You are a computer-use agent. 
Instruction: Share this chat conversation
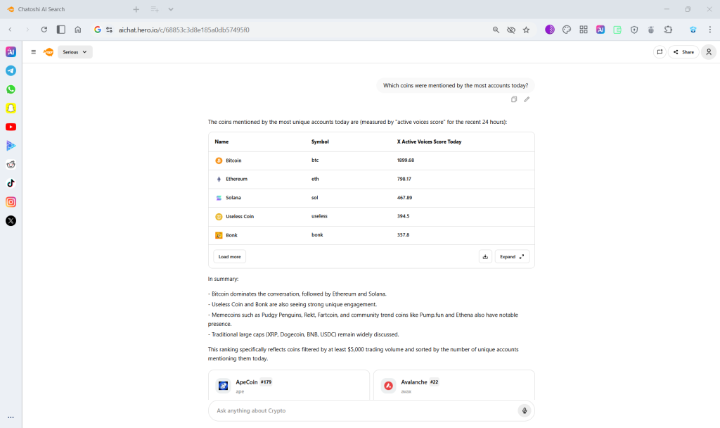click(683, 52)
